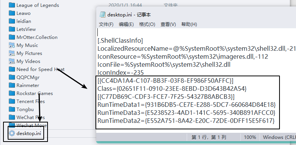Select the desktop.ini gear icon
Viewport: 296px width, 145px height.
pos(12,133)
